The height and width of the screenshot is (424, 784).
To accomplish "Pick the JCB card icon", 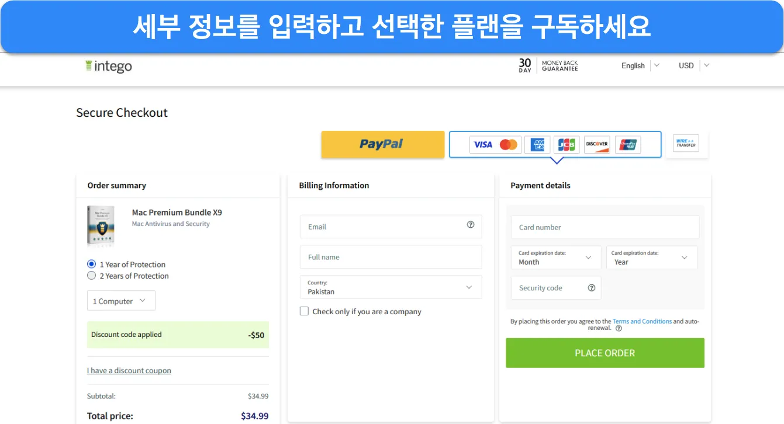I will click(x=567, y=144).
